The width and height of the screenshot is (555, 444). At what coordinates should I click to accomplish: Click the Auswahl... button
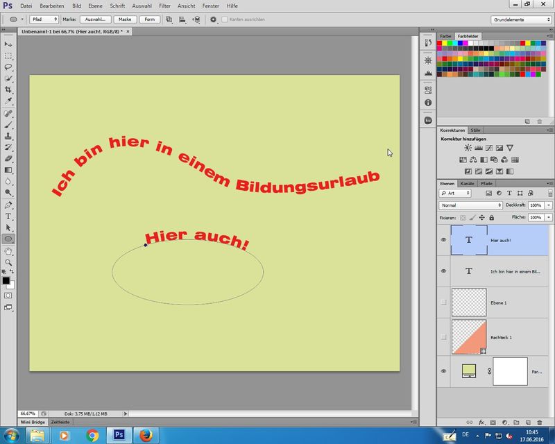95,19
